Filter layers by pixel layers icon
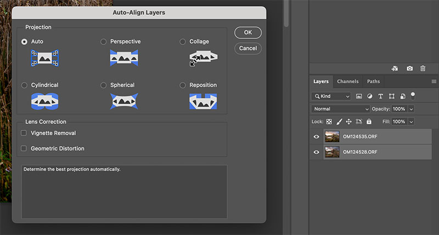439x235 pixels. [359, 96]
